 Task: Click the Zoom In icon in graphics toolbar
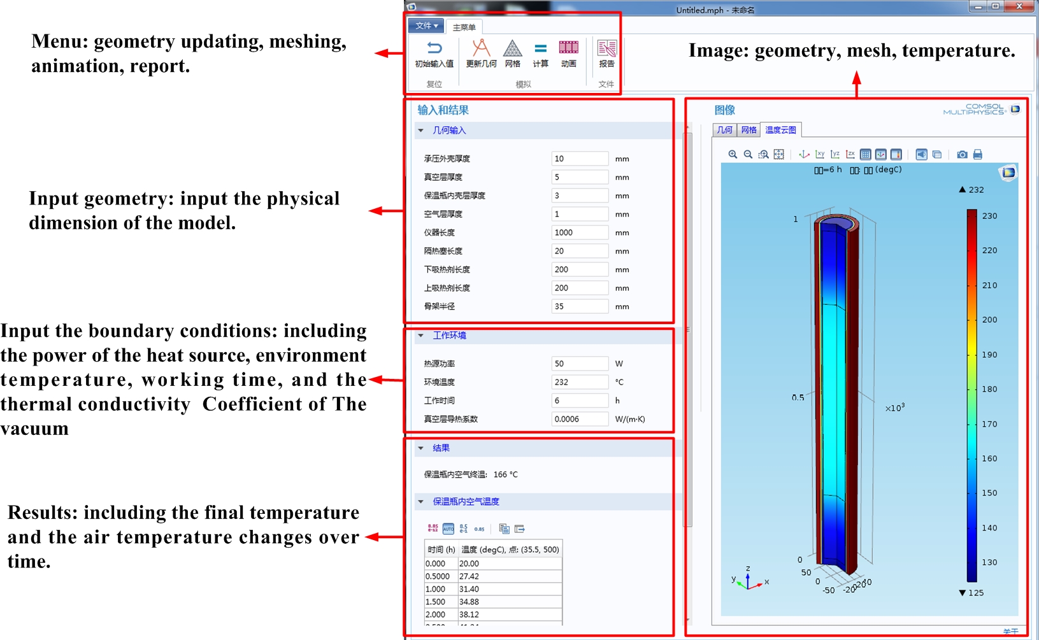pos(733,154)
